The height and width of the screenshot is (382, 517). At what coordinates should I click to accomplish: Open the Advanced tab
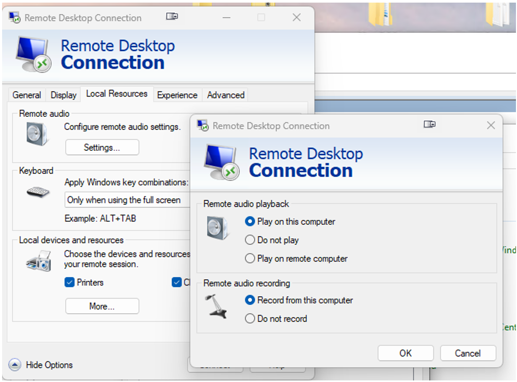(225, 95)
